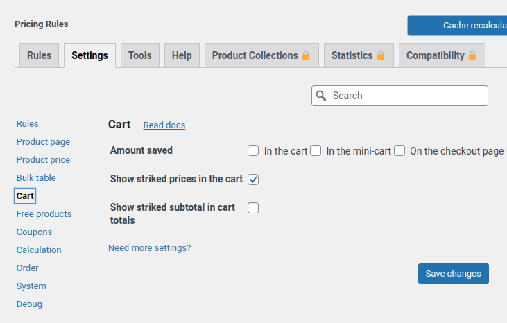Click the lock icon on Compatibility tab
The image size is (507, 323).
pyautogui.click(x=472, y=55)
